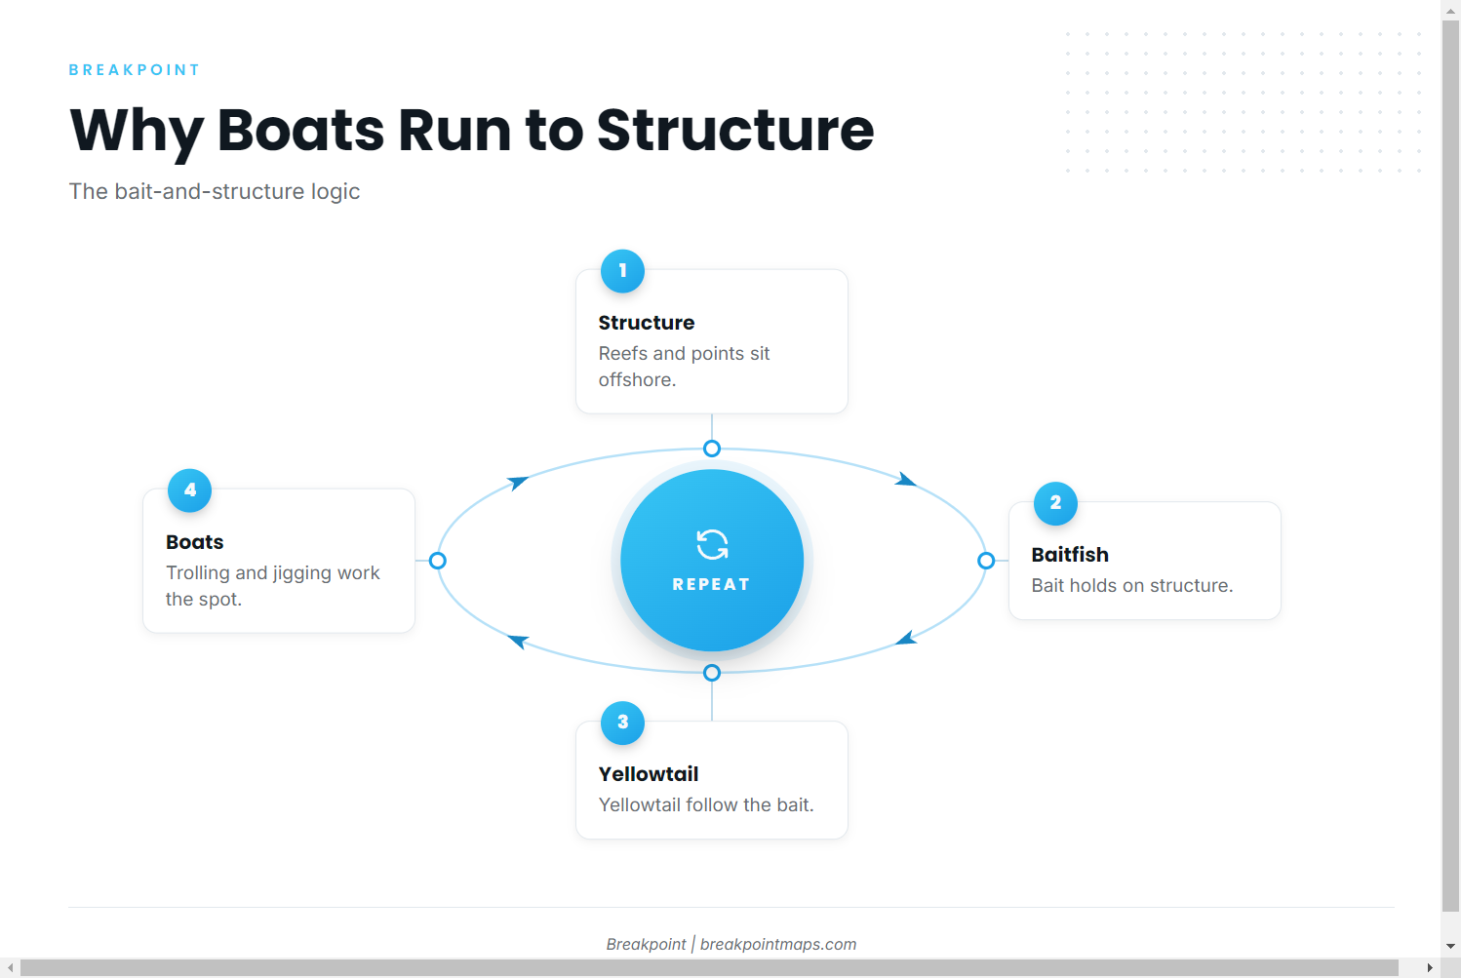Click the REPEAT label in the center circle
Screen dimensions: 1461x978
pos(711,584)
